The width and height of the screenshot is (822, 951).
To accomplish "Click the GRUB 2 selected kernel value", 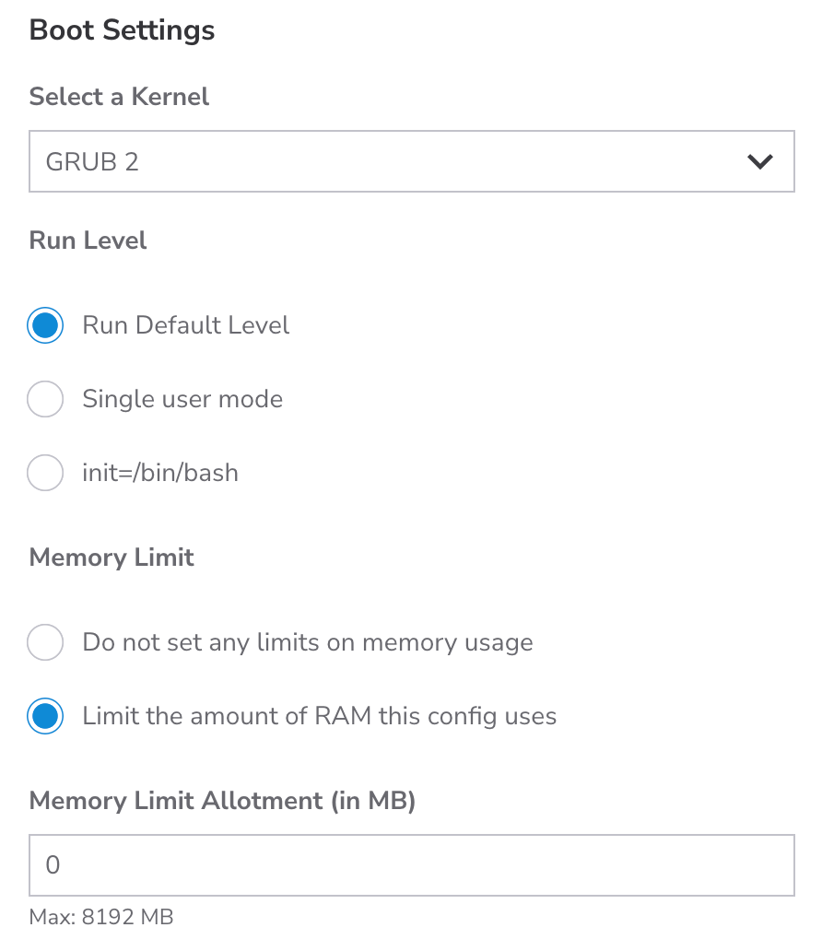I will 92,162.
